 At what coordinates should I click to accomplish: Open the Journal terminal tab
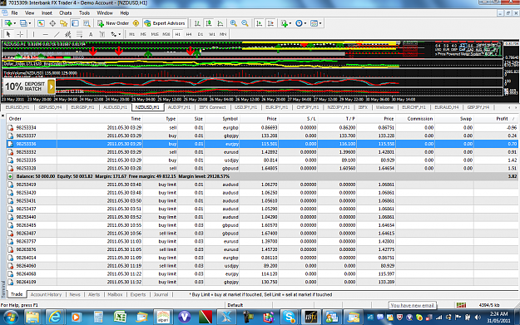161,294
